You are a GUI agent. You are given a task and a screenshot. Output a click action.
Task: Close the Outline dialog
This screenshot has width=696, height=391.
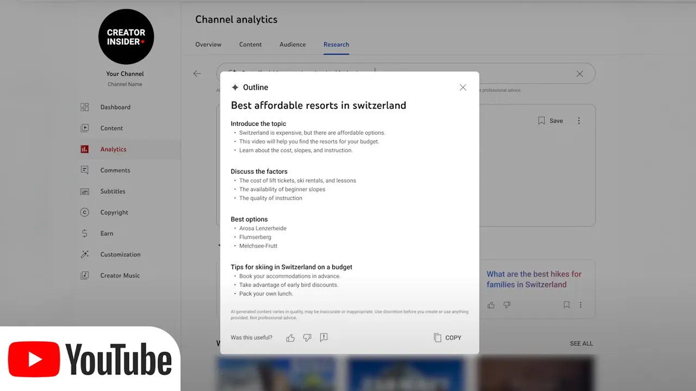tap(463, 87)
